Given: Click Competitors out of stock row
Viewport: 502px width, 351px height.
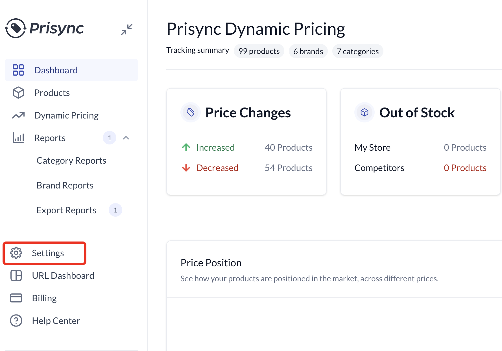Looking at the screenshot, I should [420, 168].
